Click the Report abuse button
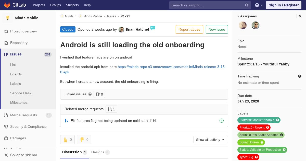 (x=189, y=29)
